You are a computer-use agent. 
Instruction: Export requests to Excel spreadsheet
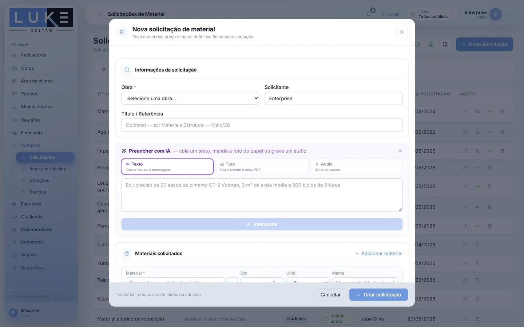(x=431, y=44)
